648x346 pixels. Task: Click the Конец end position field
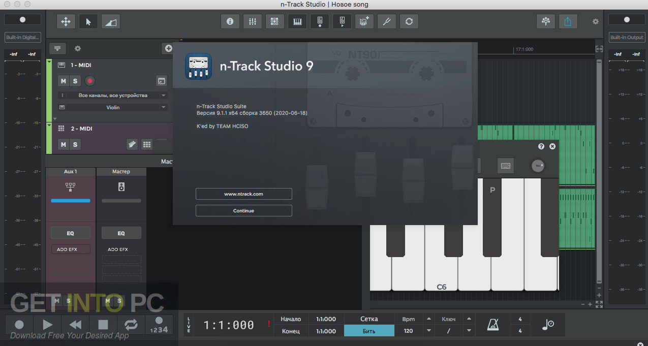326,331
